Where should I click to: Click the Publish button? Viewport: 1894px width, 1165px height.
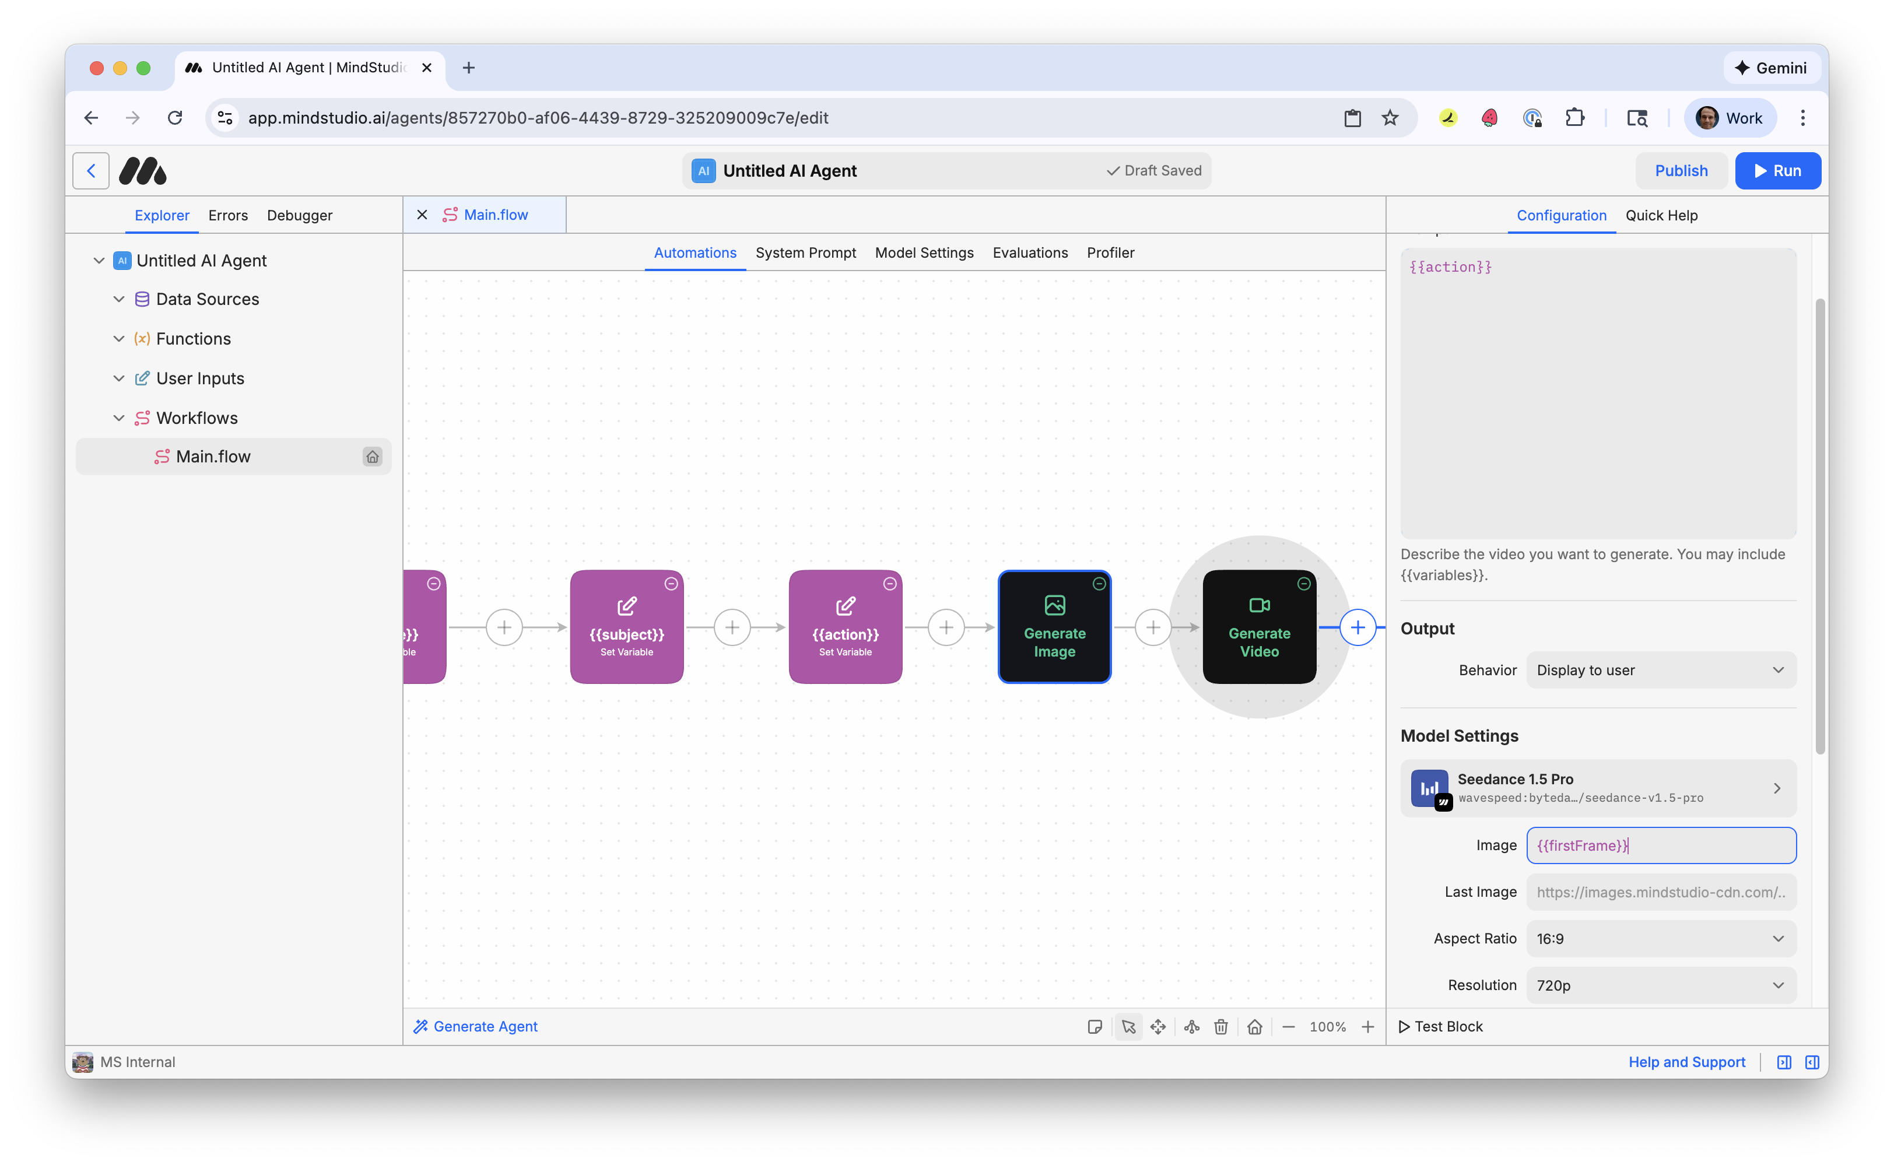point(1681,171)
